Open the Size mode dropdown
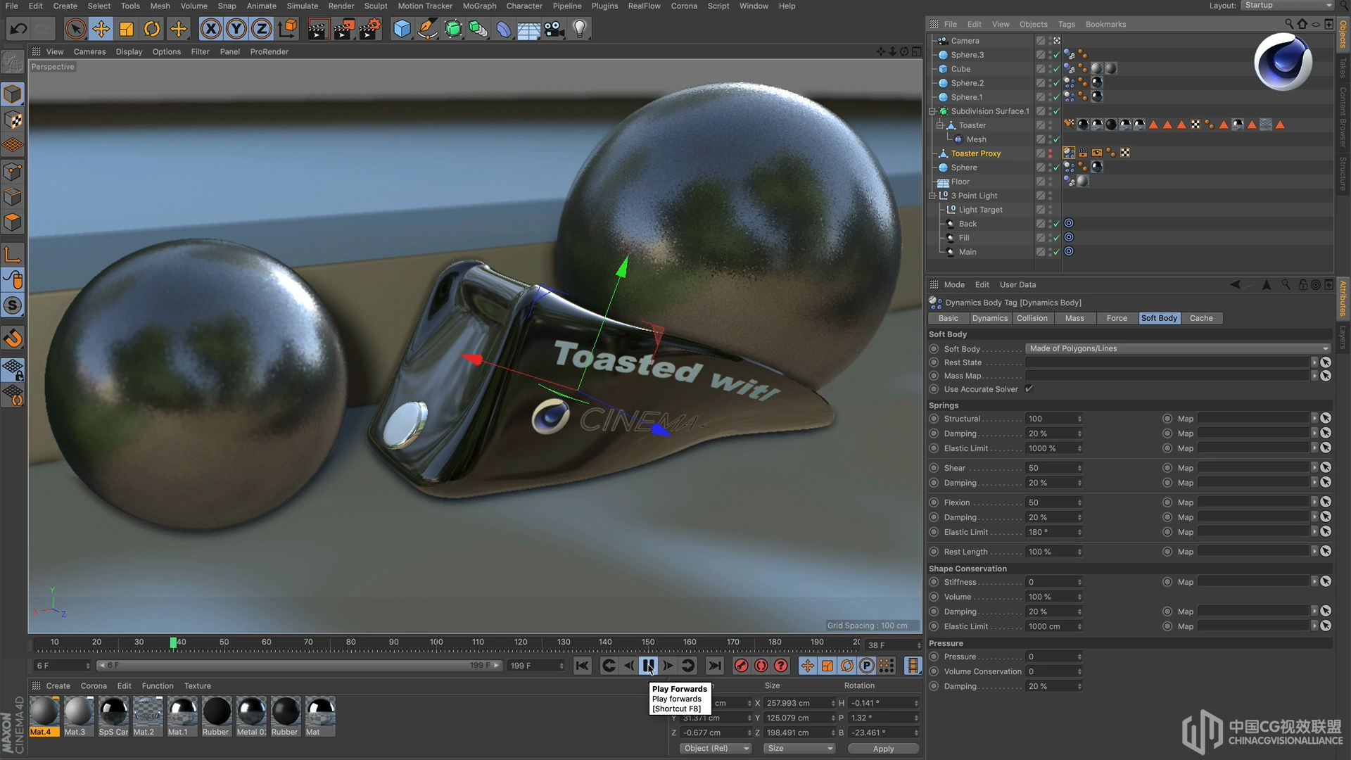The height and width of the screenshot is (760, 1351). pos(799,748)
